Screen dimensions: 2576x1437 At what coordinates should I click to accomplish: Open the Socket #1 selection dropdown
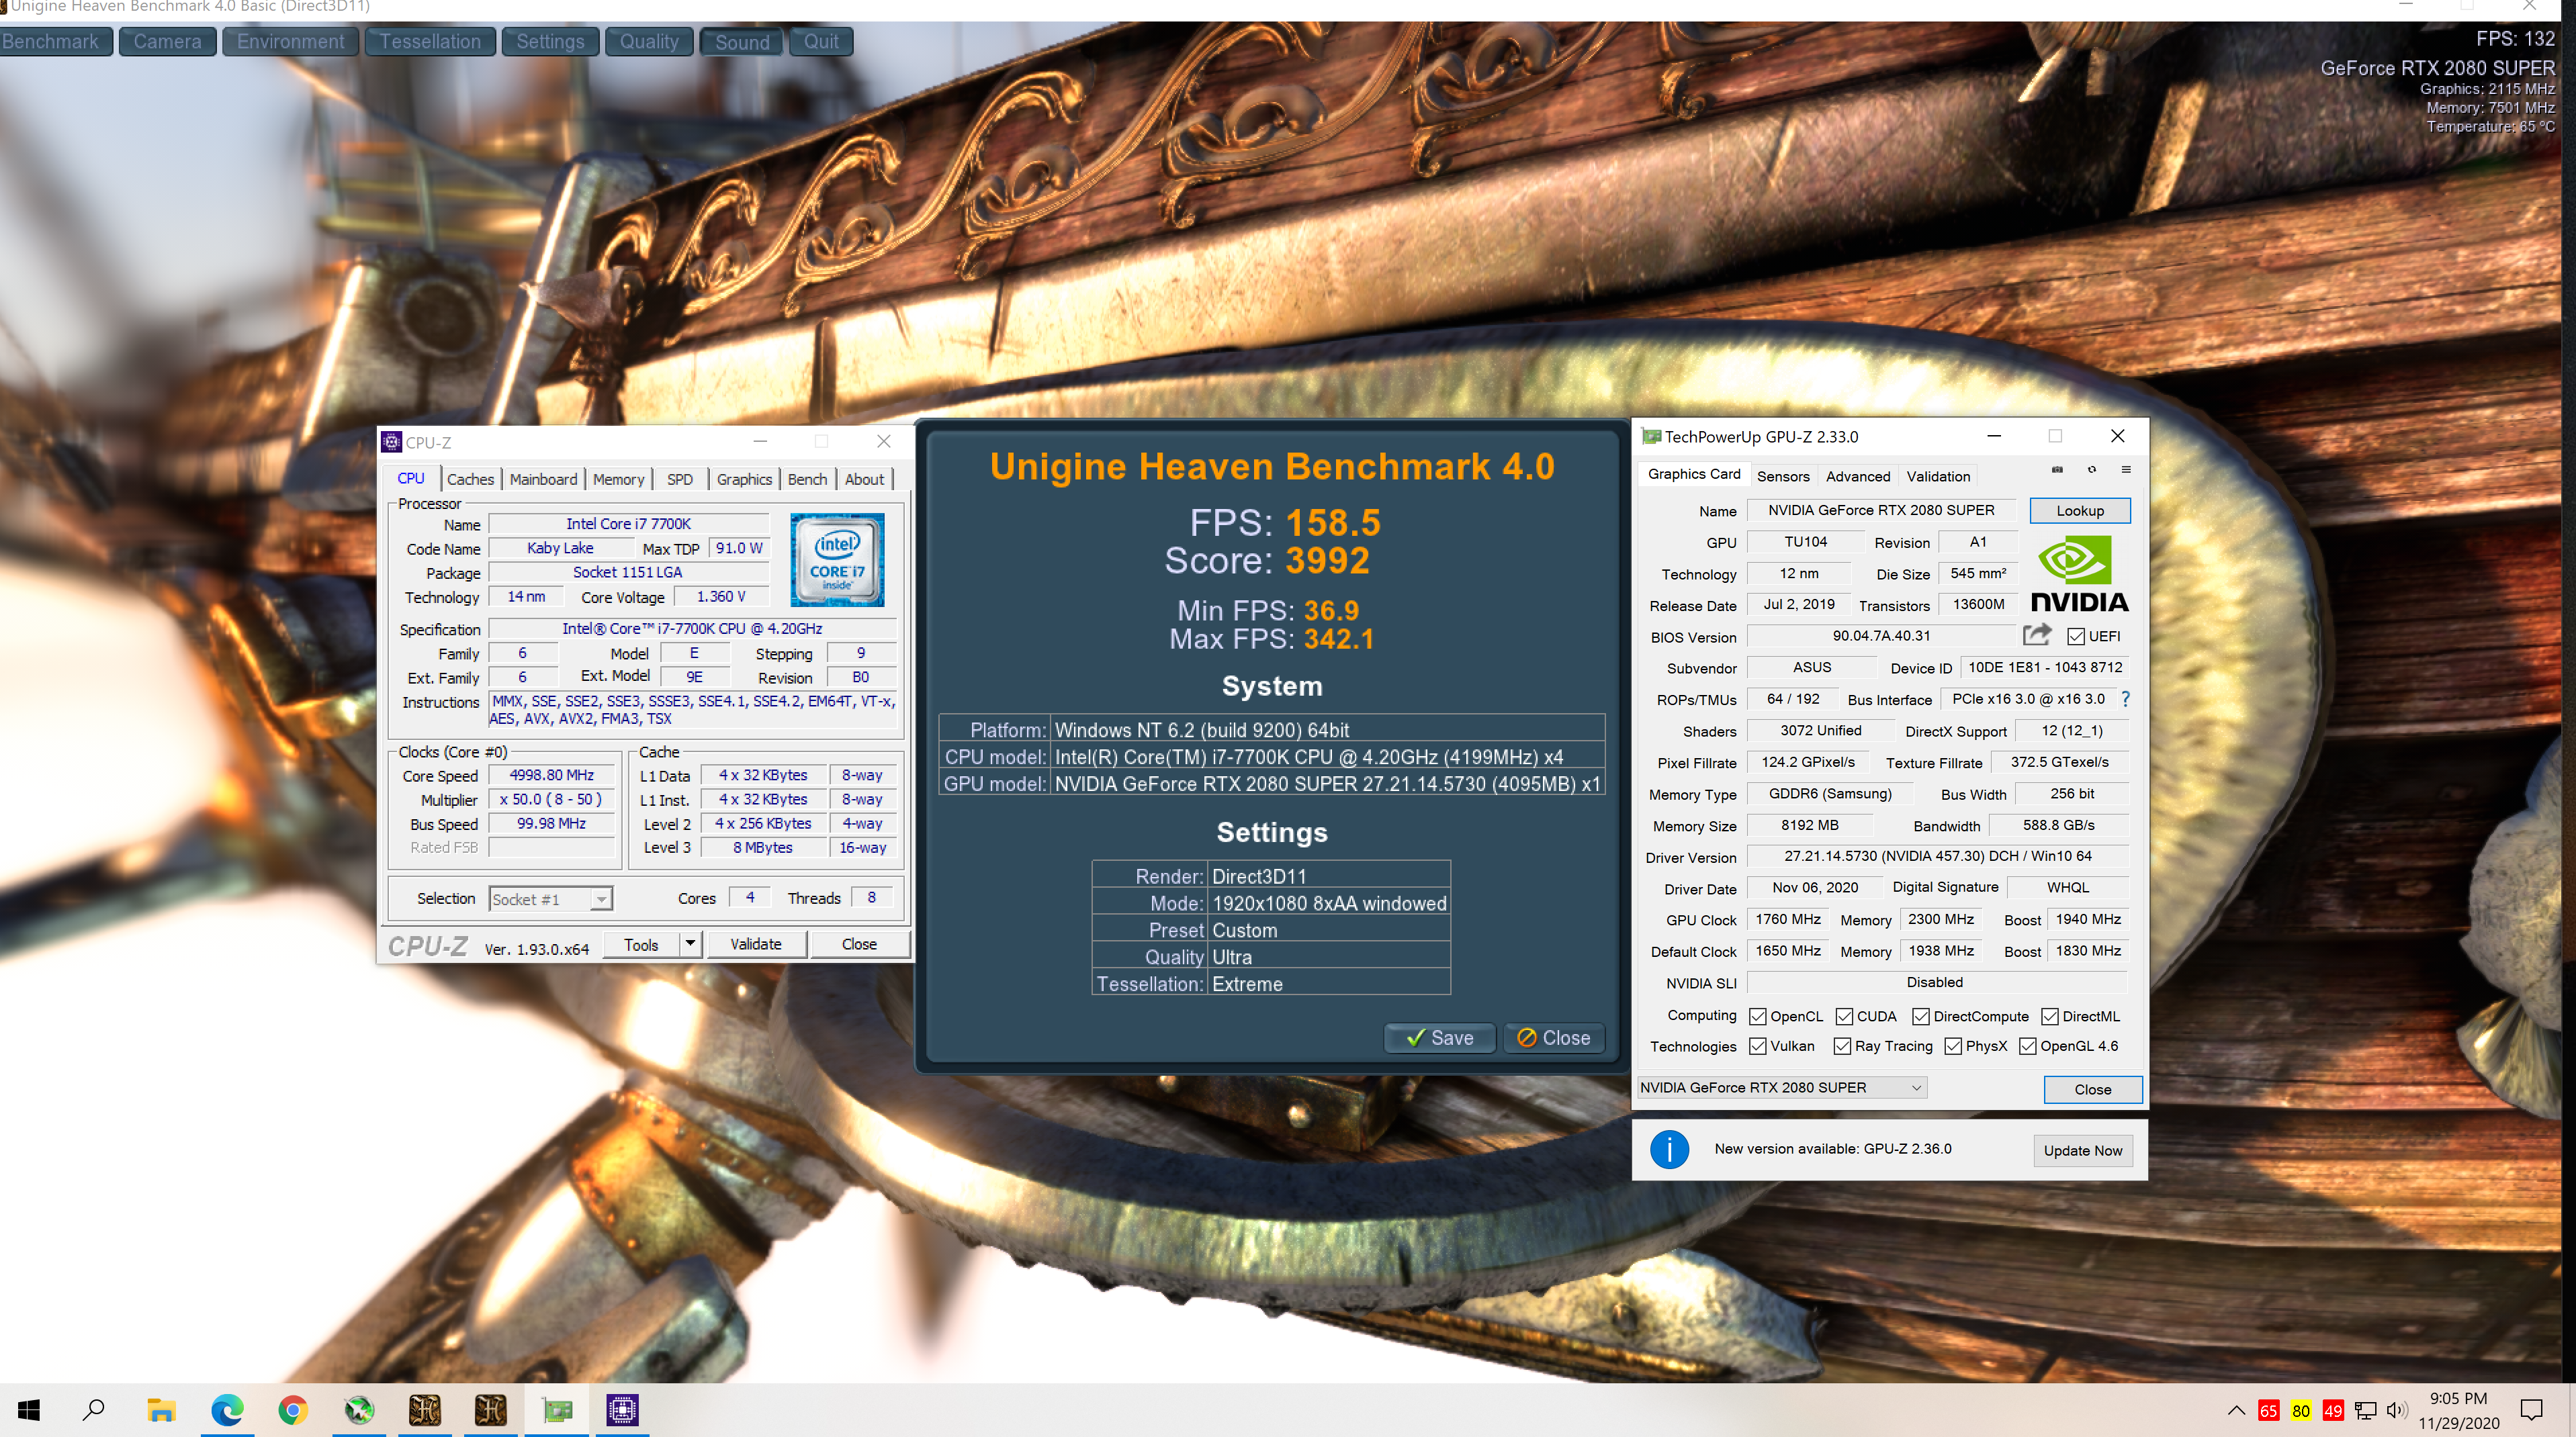[x=550, y=899]
